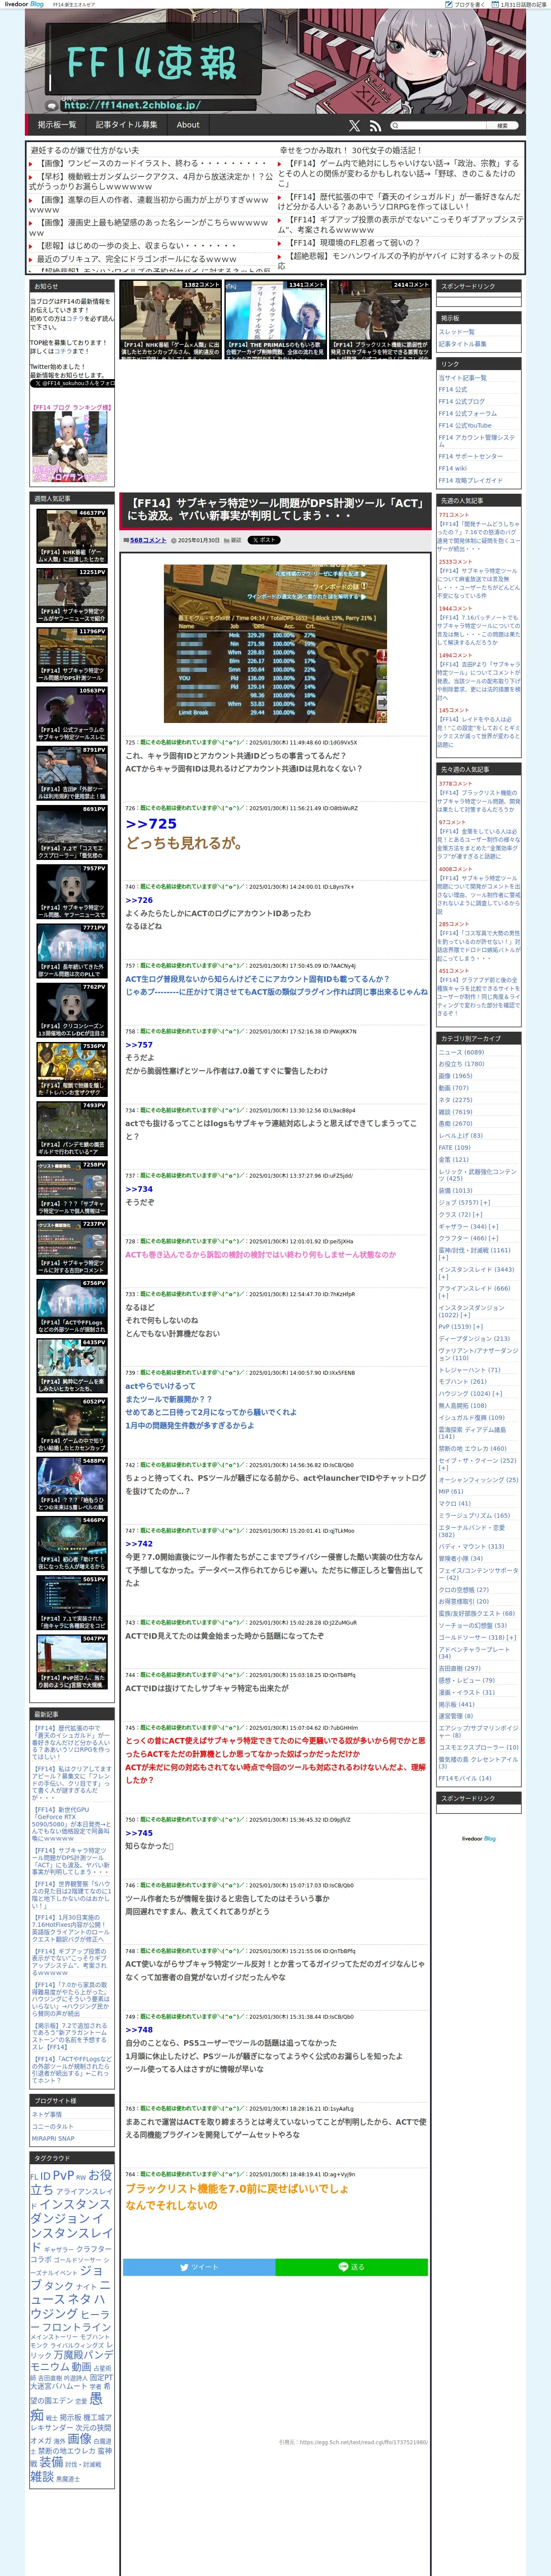Expand ハウジング (1024) category with [+]

pyautogui.click(x=497, y=1393)
